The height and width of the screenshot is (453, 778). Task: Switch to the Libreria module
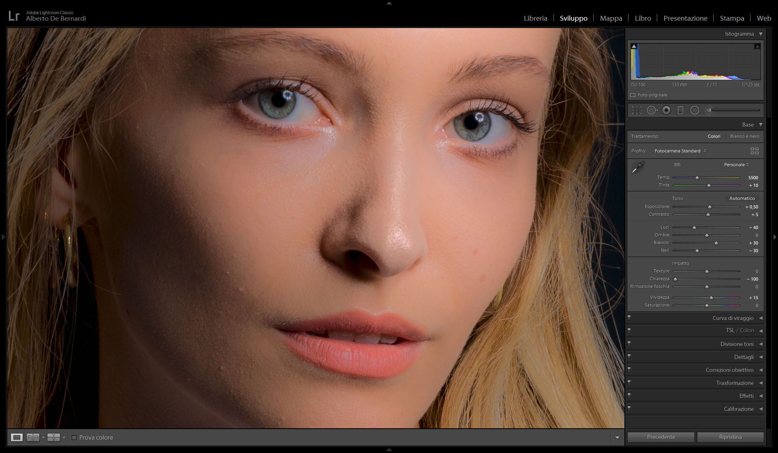pyautogui.click(x=535, y=18)
